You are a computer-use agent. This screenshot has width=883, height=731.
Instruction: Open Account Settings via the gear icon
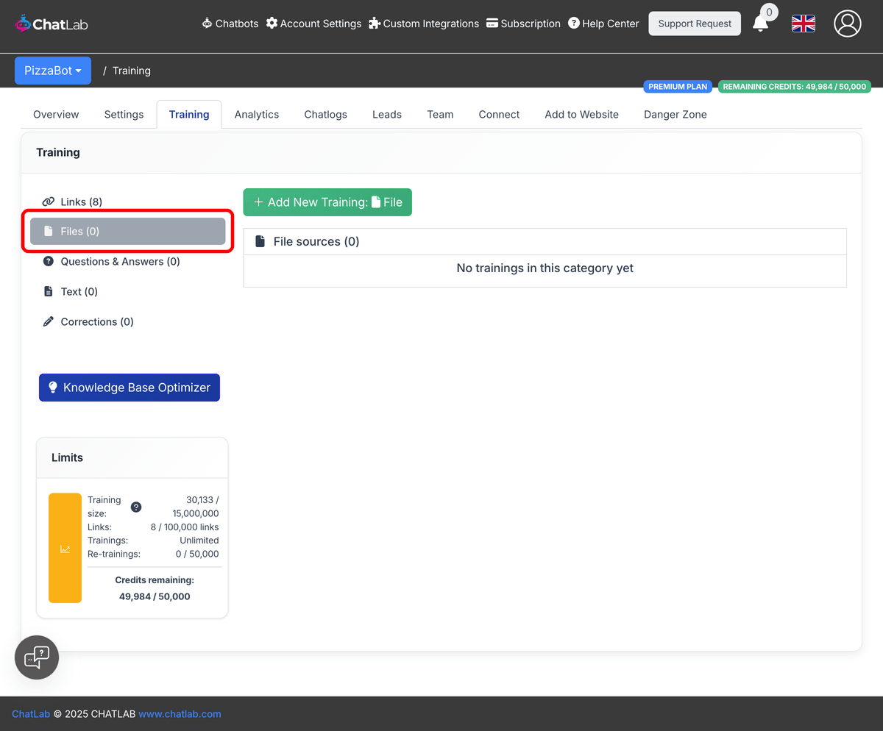point(272,23)
